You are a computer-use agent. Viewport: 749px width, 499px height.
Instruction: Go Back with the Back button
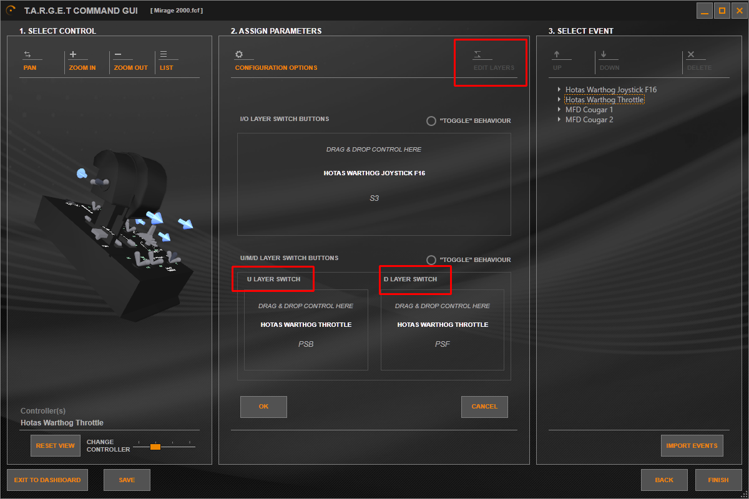point(664,480)
